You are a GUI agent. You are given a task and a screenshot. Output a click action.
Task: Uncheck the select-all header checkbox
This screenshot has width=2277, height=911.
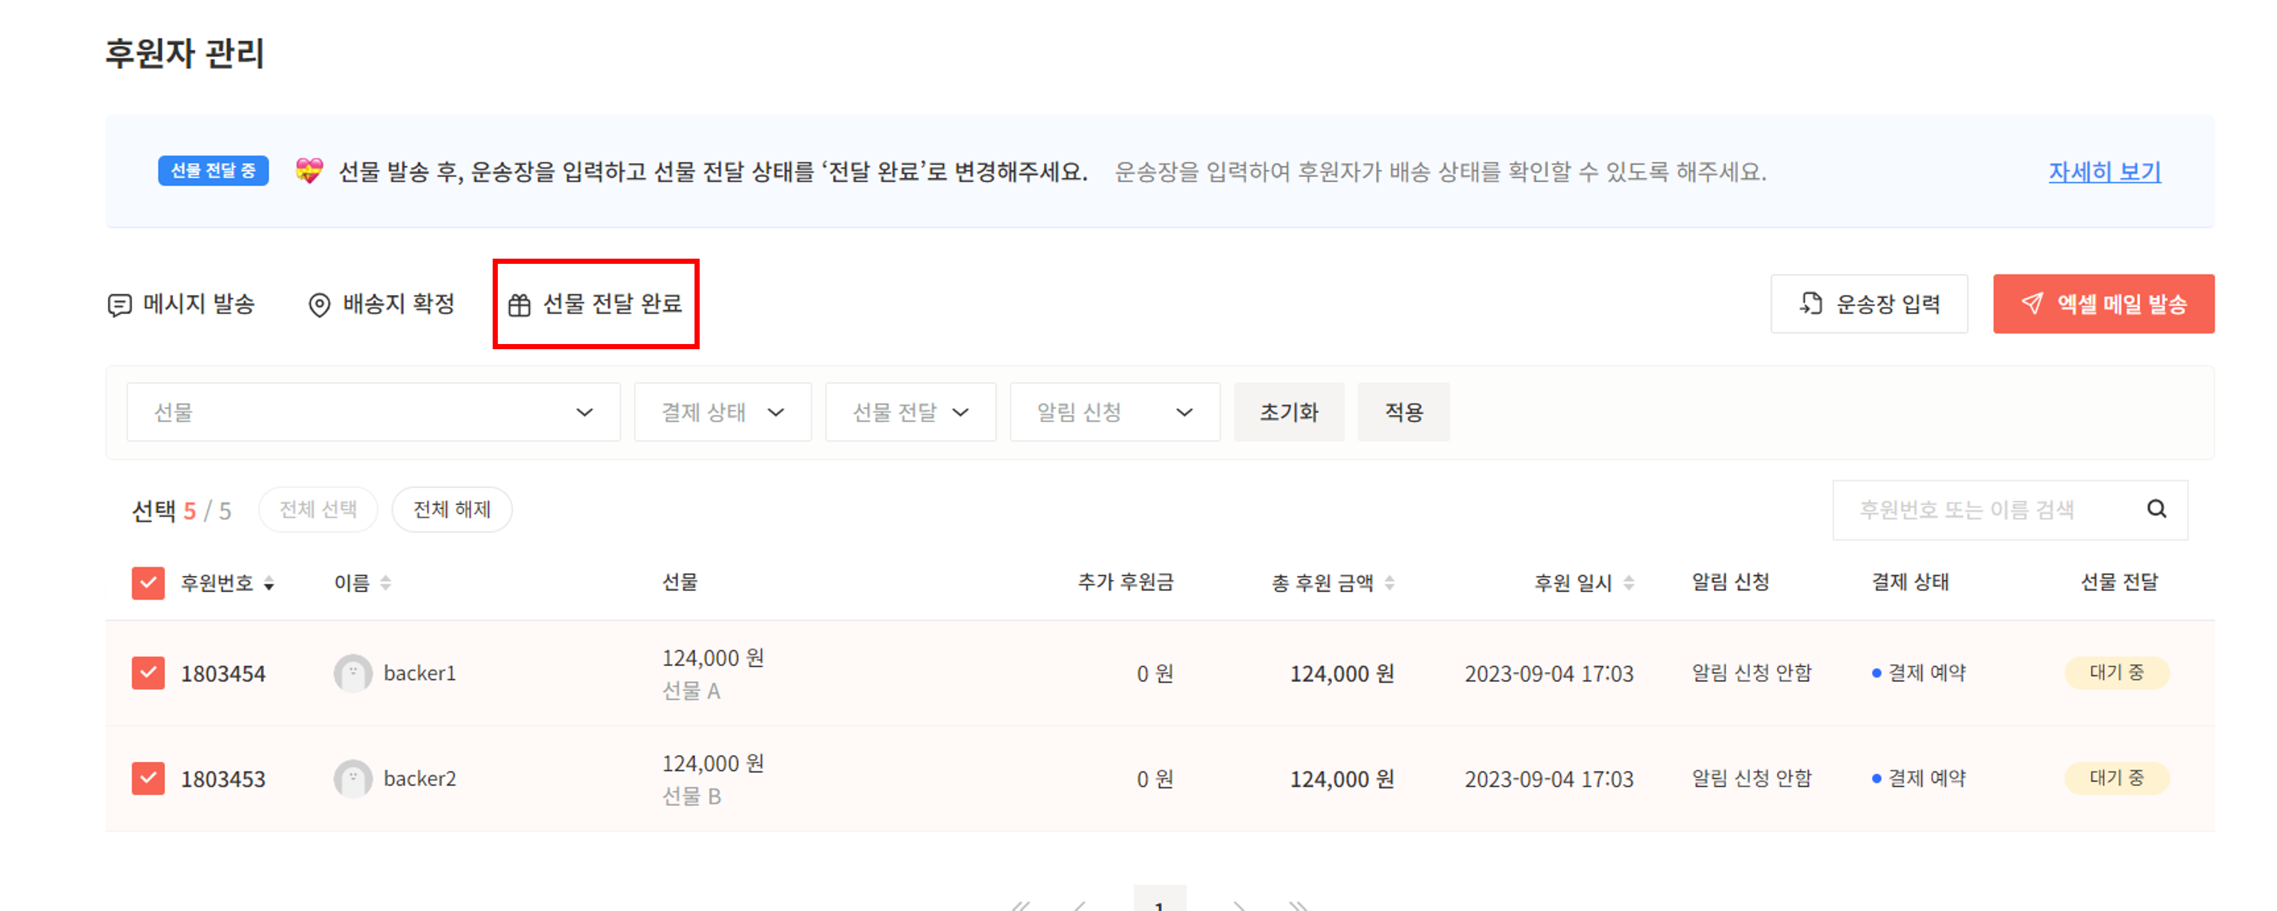[147, 583]
